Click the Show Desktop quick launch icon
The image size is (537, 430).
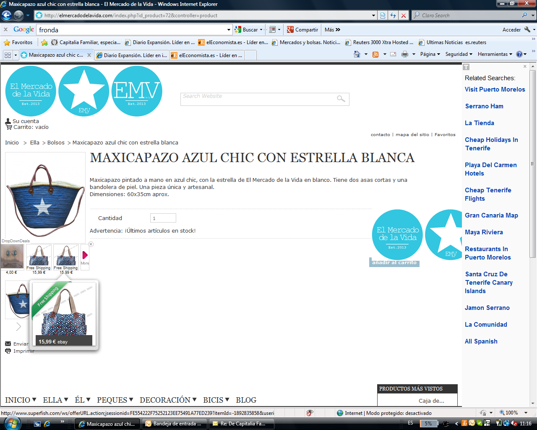pos(37,424)
